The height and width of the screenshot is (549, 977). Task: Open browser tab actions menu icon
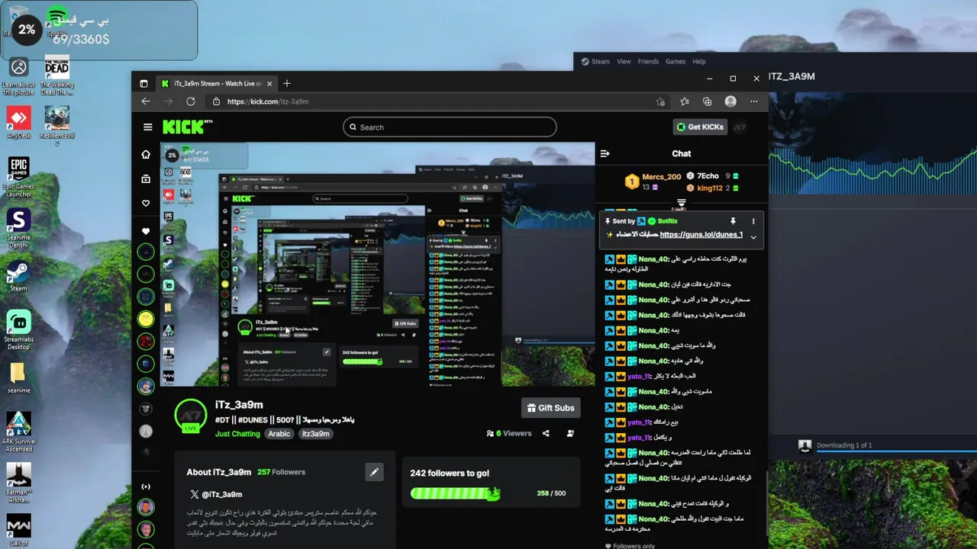pos(143,83)
